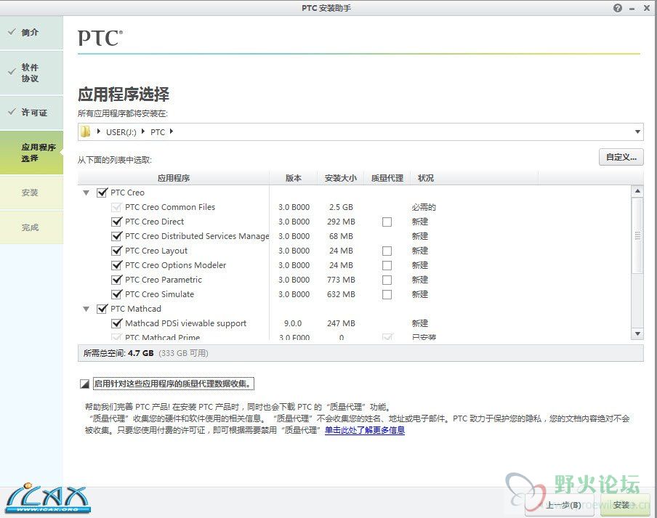Screen dimensions: 657x518
Task: Enable quality agent for PTC Creo Layout
Action: click(x=387, y=251)
